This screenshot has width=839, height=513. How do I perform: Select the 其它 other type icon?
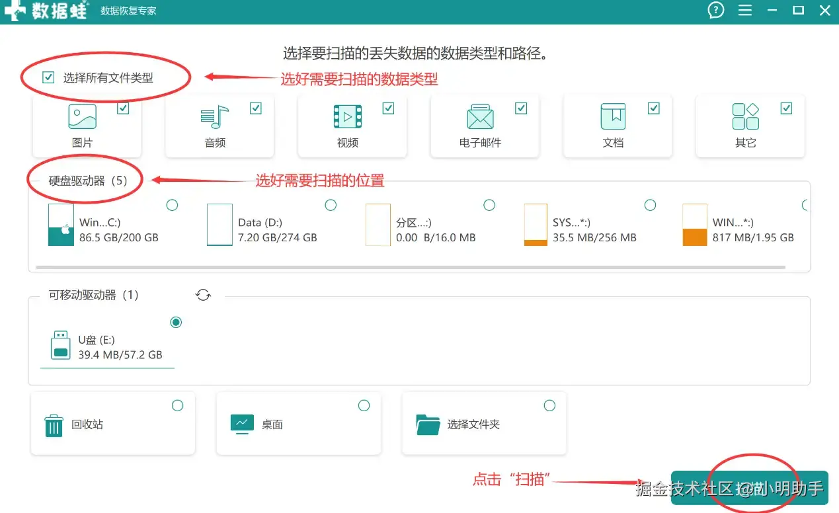point(745,116)
